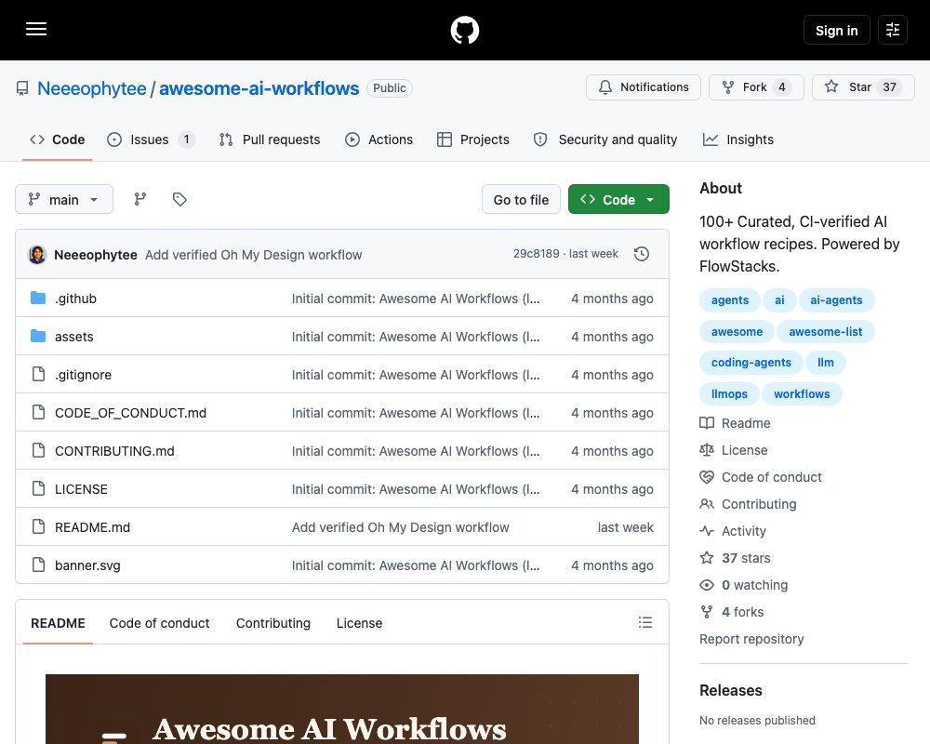Expand the main branch dropdown

(x=64, y=199)
